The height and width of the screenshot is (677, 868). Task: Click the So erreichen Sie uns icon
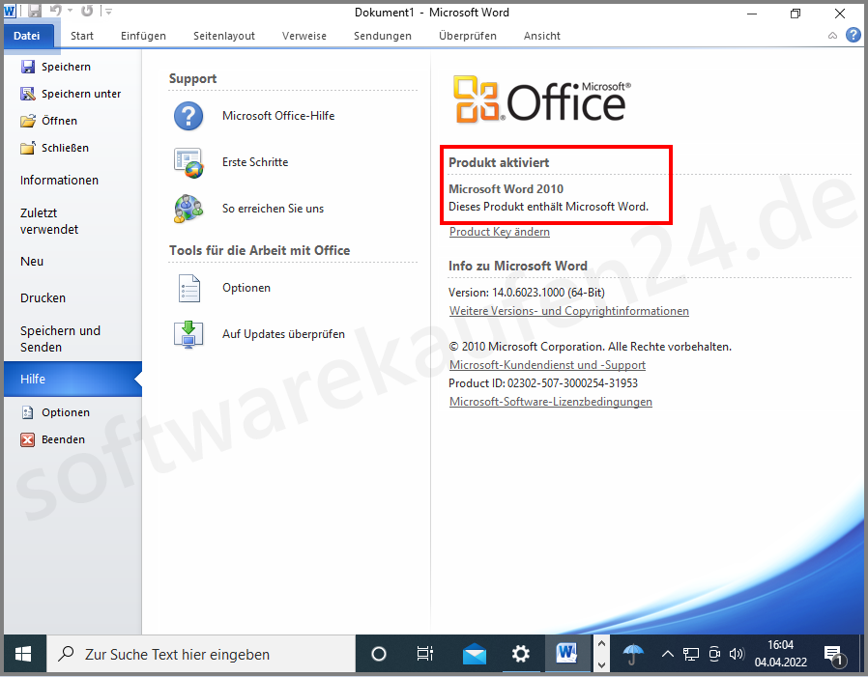(x=188, y=209)
